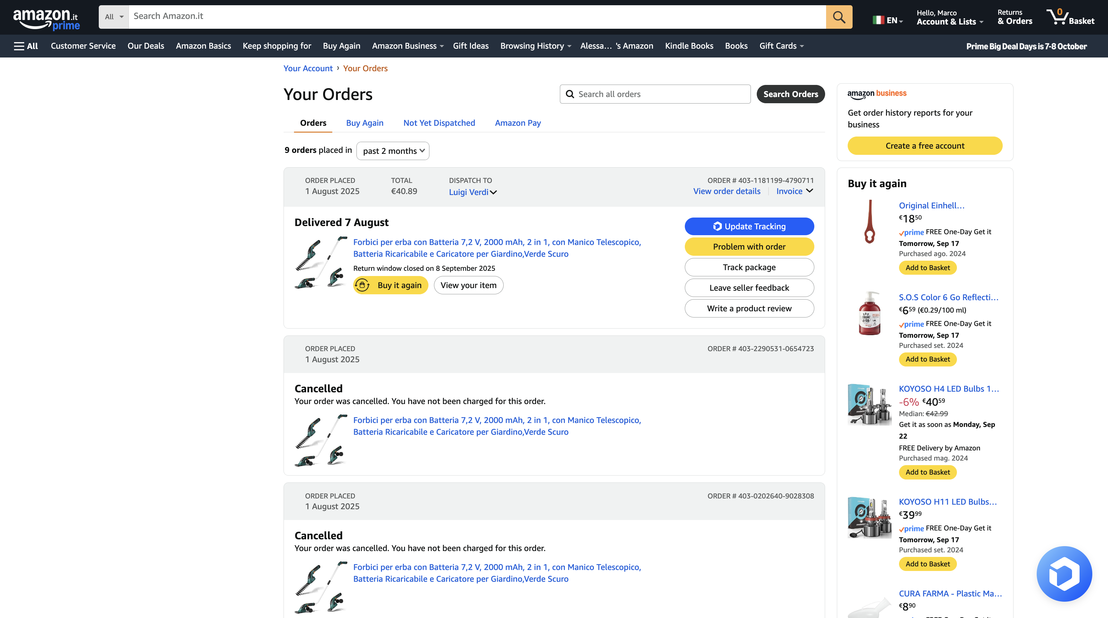Open KOYOSO H11 LED bulbs image
This screenshot has height=618, width=1108.
click(869, 518)
